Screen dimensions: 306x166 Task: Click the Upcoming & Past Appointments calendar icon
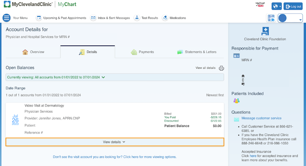[39, 18]
